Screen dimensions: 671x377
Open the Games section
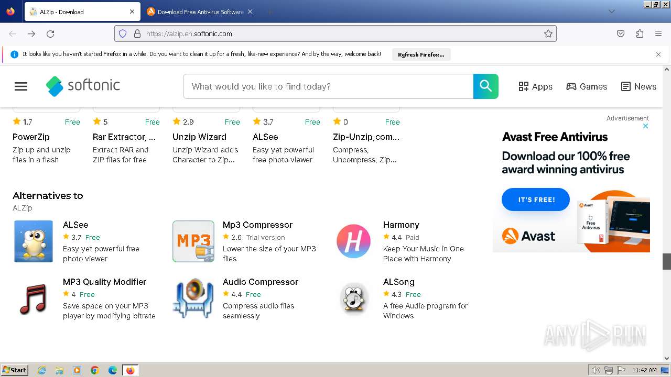point(587,86)
